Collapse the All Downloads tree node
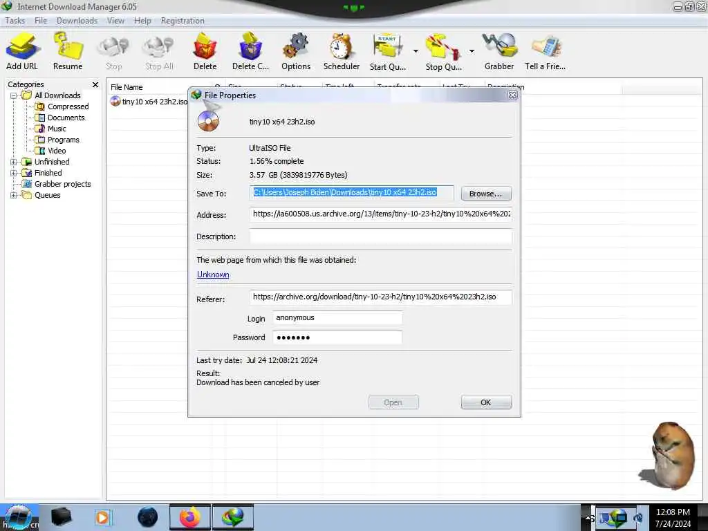 tap(14, 95)
